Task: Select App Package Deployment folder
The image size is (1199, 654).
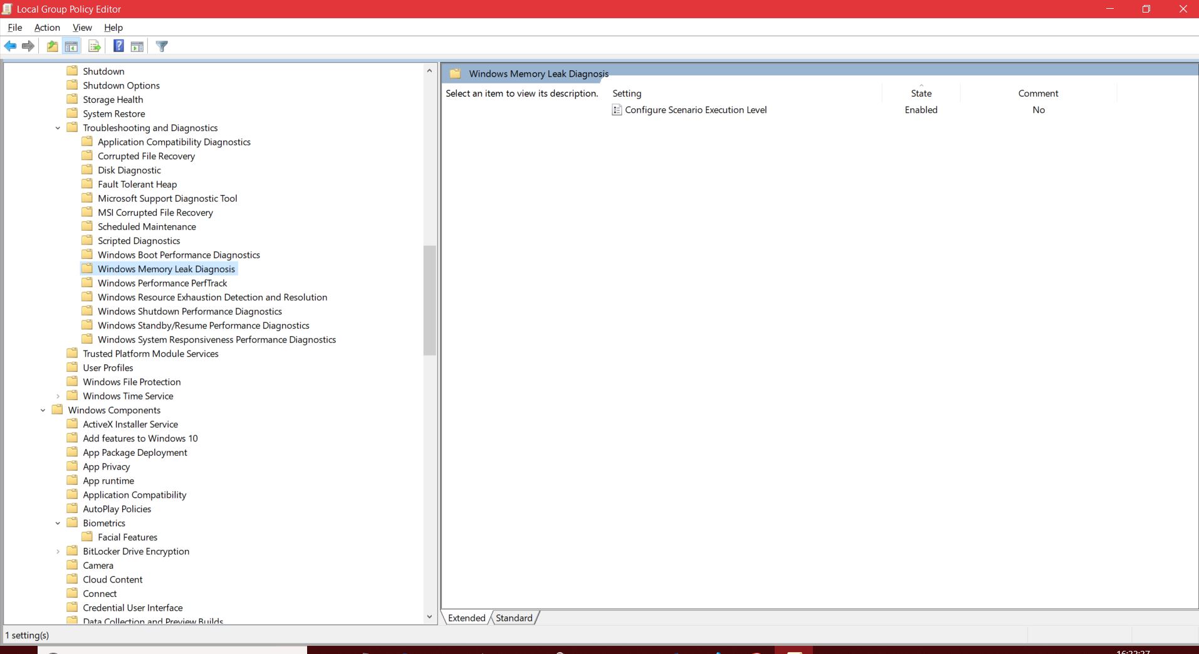Action: (x=135, y=452)
